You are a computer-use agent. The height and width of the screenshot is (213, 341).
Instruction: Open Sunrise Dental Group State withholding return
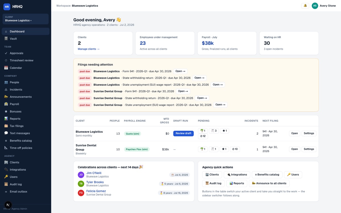pyautogui.click(x=202, y=98)
